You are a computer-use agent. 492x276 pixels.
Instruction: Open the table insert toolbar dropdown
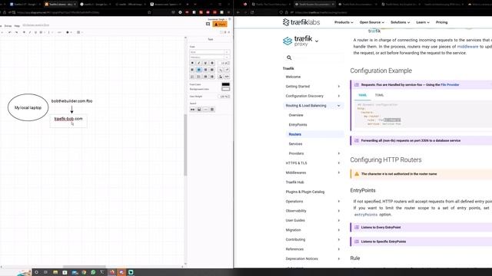click(79, 32)
